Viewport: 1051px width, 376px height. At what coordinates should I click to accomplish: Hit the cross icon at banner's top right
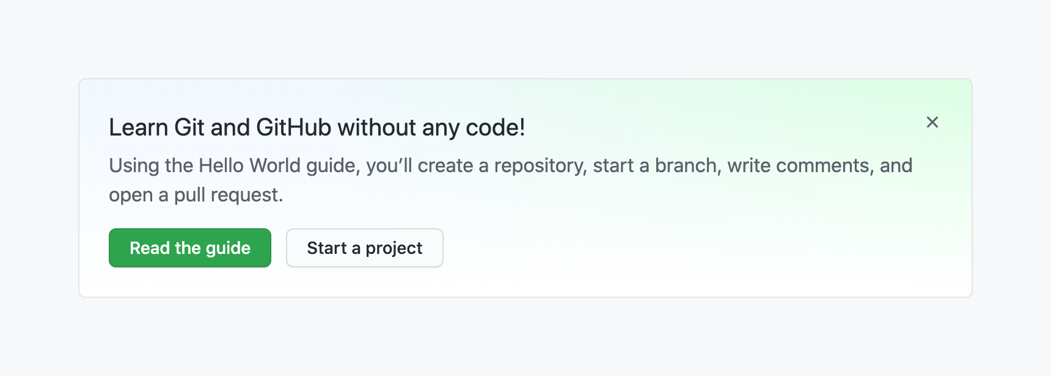point(932,122)
